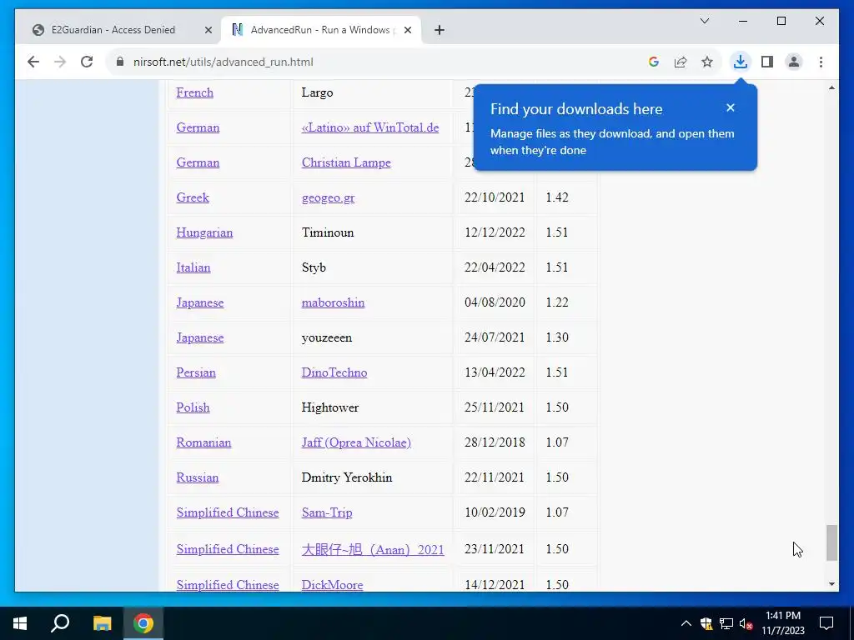Open a new browser tab
Image resolution: width=854 pixels, height=640 pixels.
coord(440,31)
